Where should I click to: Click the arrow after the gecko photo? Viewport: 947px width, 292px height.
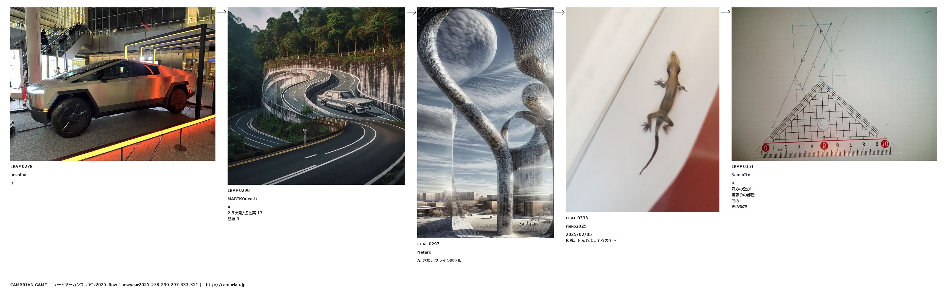[x=726, y=12]
